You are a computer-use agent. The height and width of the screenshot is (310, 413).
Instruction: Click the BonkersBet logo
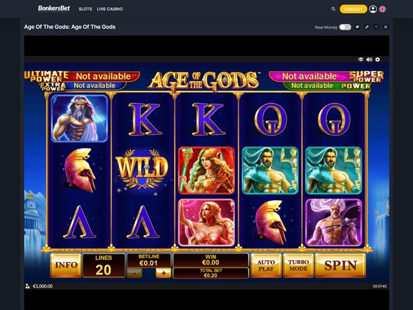53,8
